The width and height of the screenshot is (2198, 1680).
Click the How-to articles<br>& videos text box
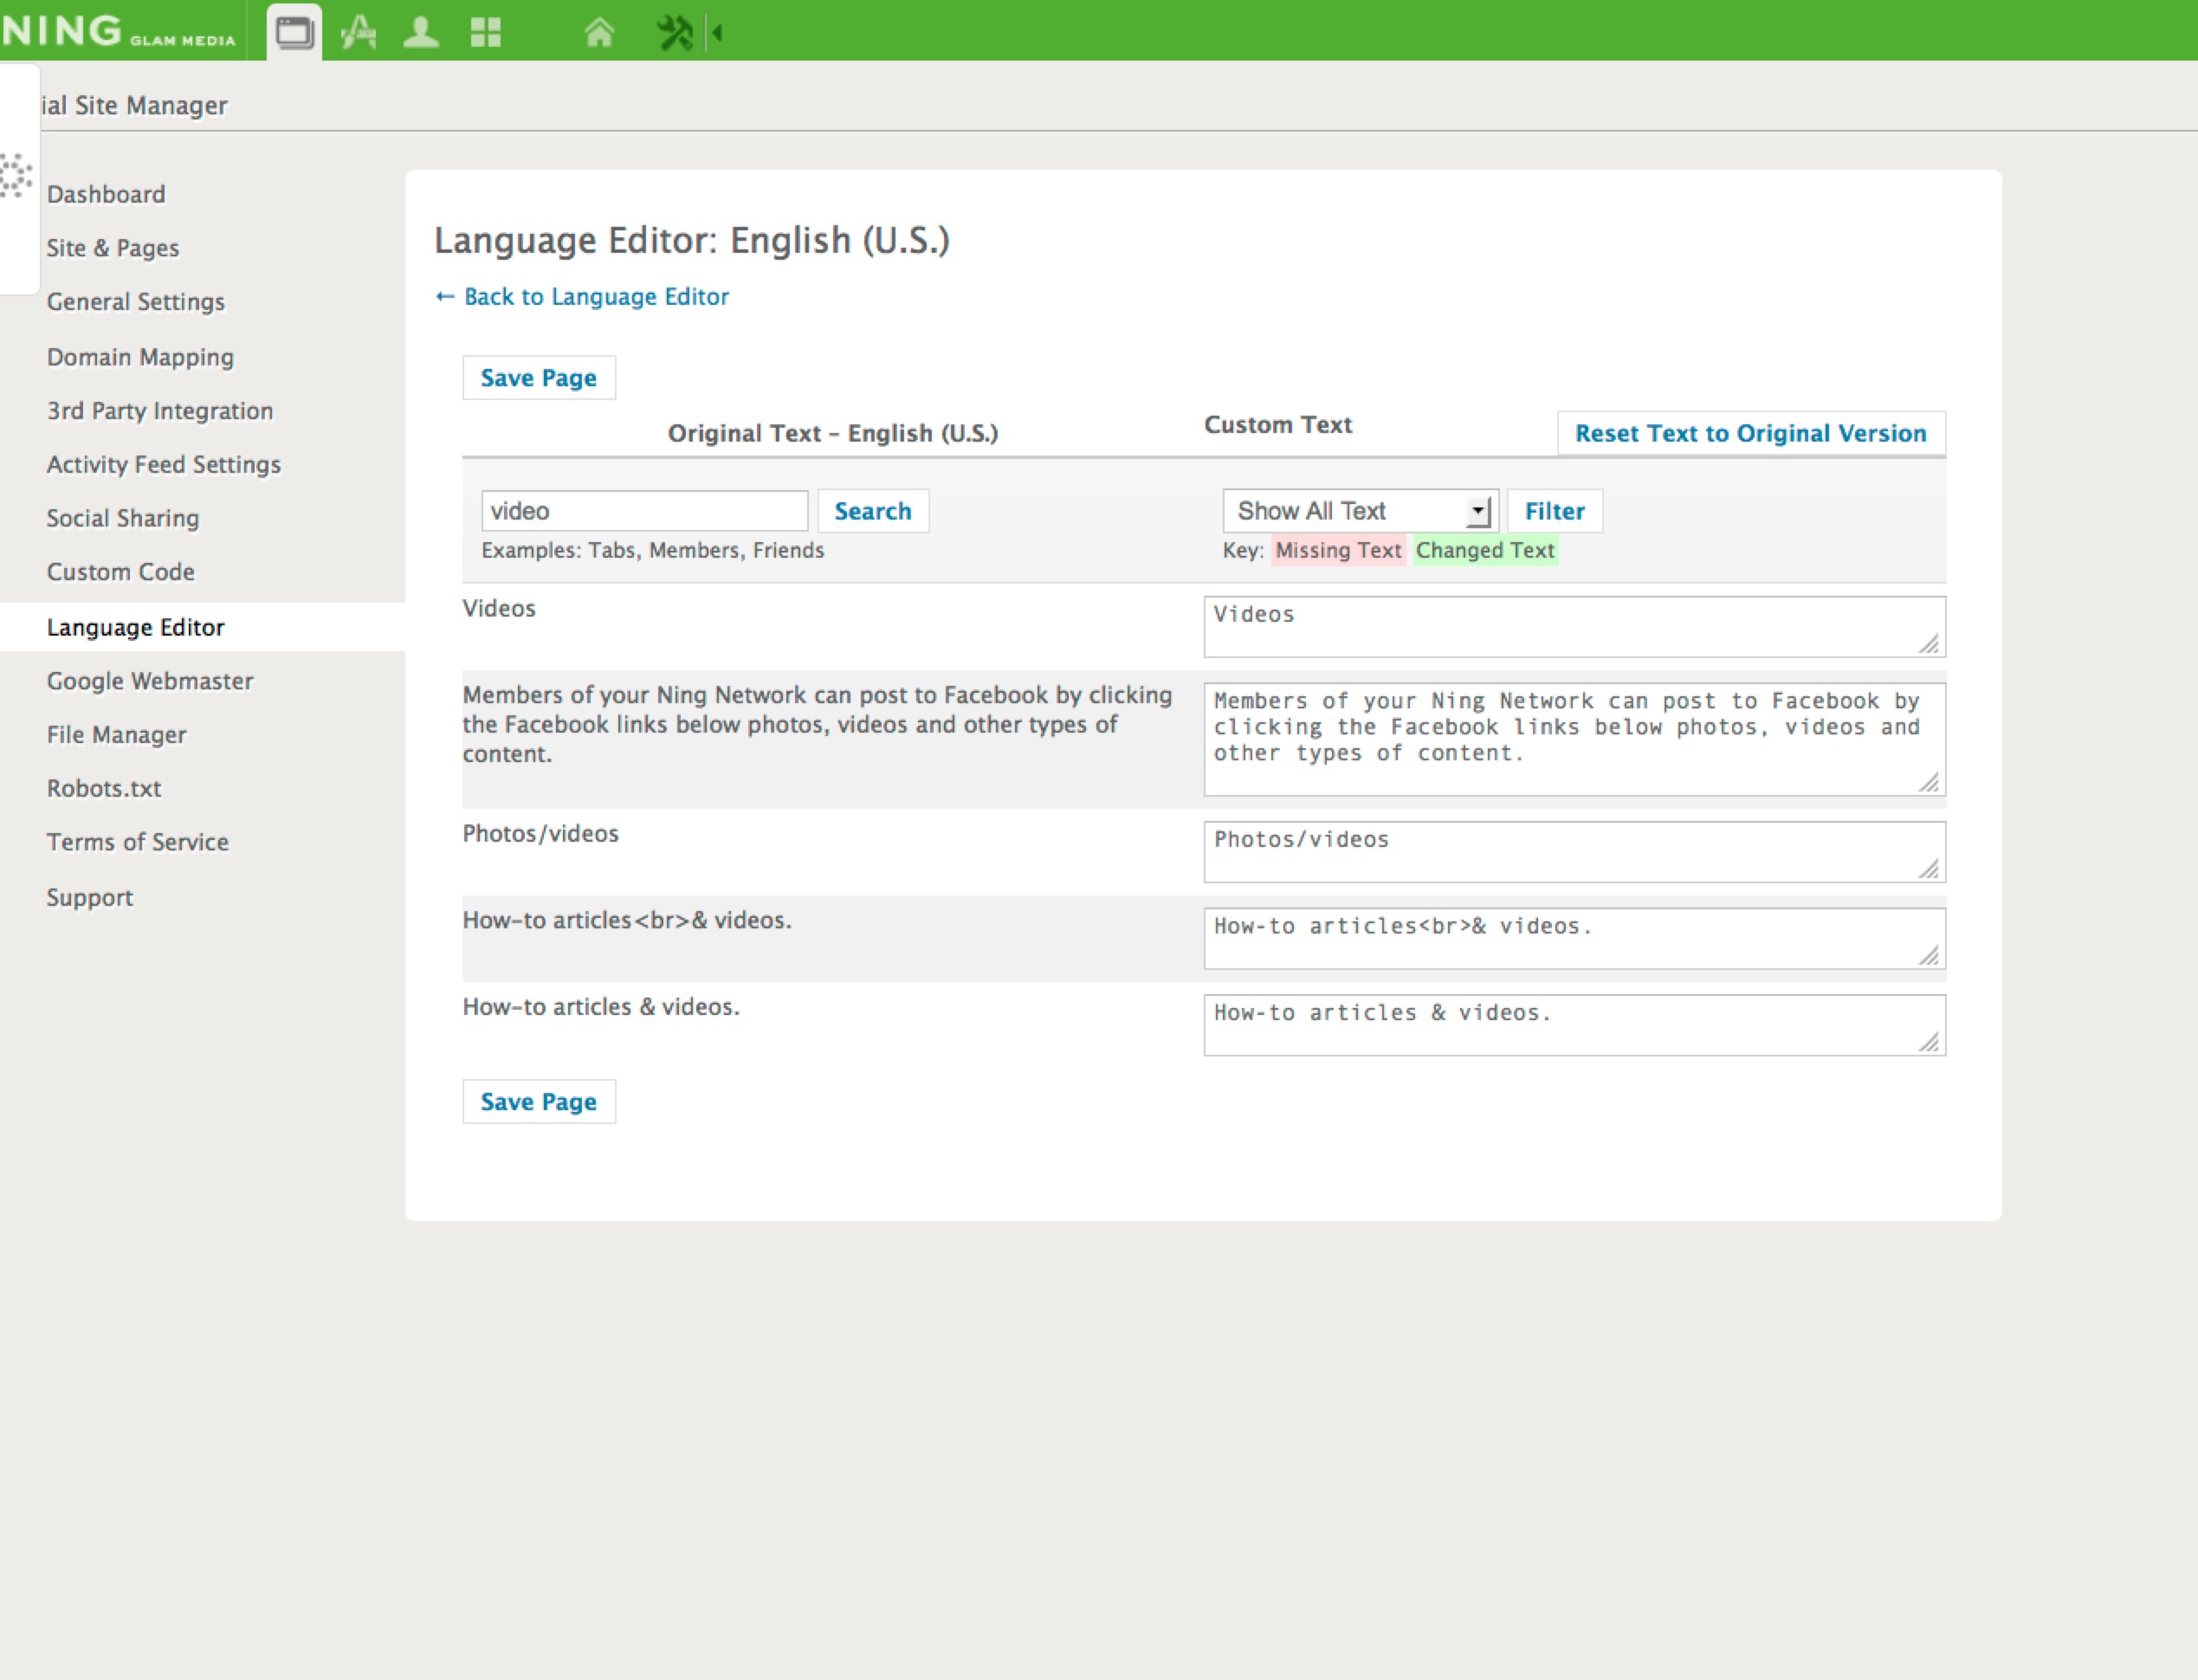[1575, 939]
